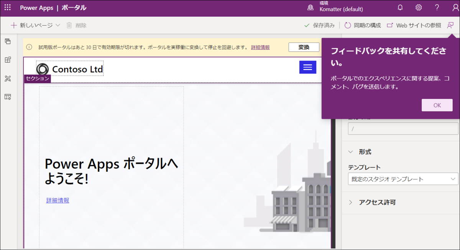Open the app launcher waffle icon
460x250 pixels.
click(8, 8)
